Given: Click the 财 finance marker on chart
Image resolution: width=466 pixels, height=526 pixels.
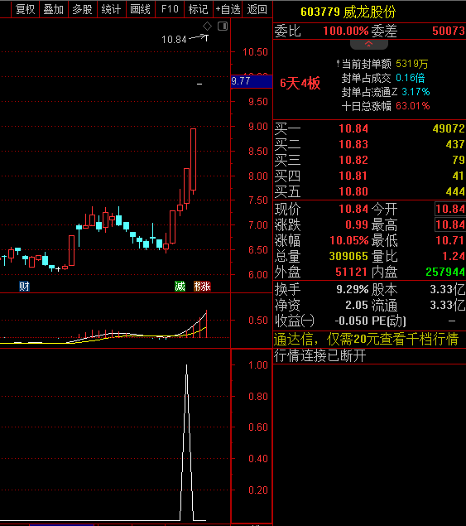Looking at the screenshot, I should click(24, 286).
